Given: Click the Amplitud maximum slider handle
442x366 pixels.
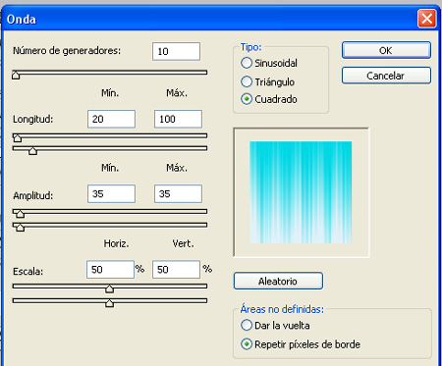Looking at the screenshot, I should coord(20,227).
